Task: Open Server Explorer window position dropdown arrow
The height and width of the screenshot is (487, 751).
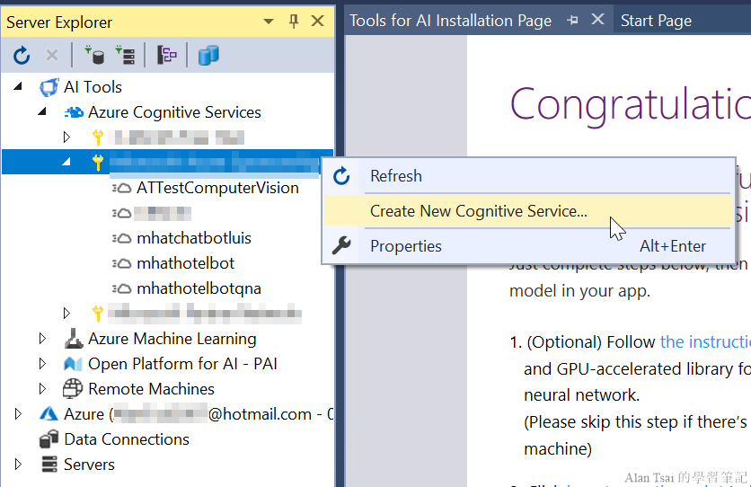Action: (269, 21)
